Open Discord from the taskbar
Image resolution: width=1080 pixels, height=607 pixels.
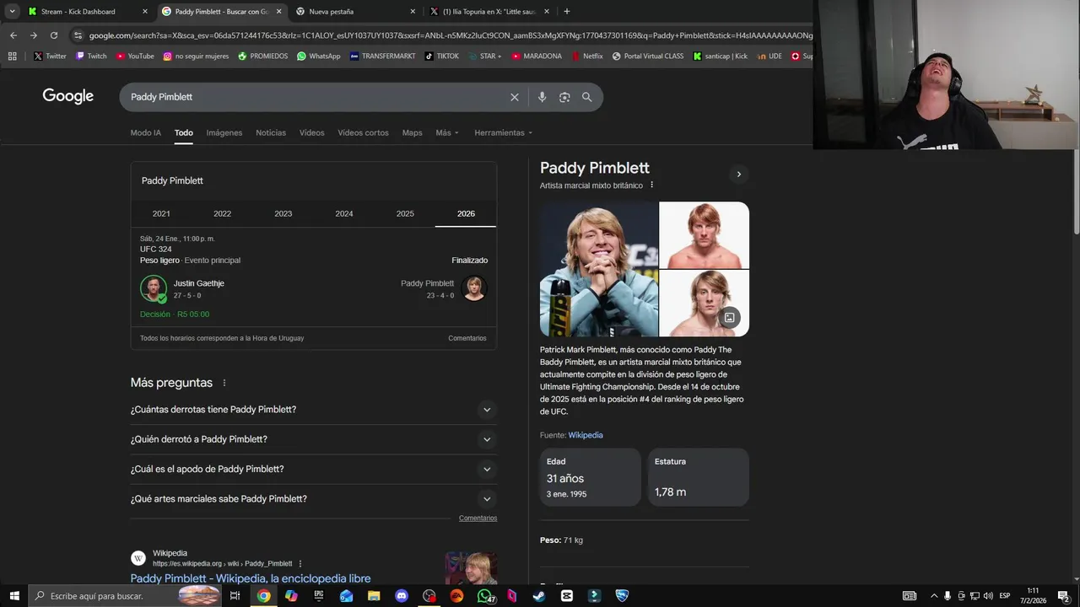(402, 596)
